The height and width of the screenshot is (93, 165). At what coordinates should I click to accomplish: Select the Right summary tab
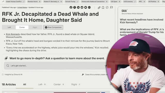click(x=35, y=27)
